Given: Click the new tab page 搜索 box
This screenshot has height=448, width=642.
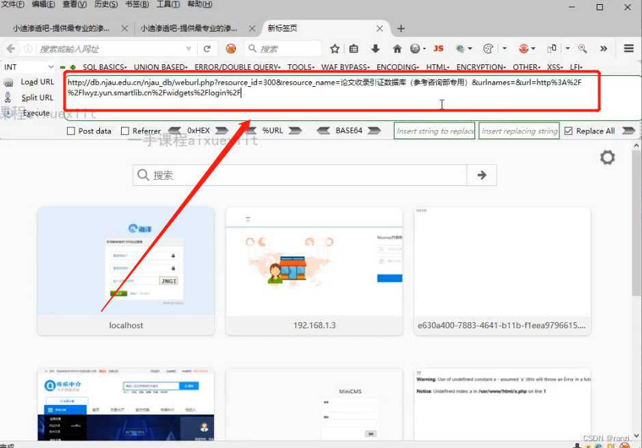Looking at the screenshot, I should 299,175.
